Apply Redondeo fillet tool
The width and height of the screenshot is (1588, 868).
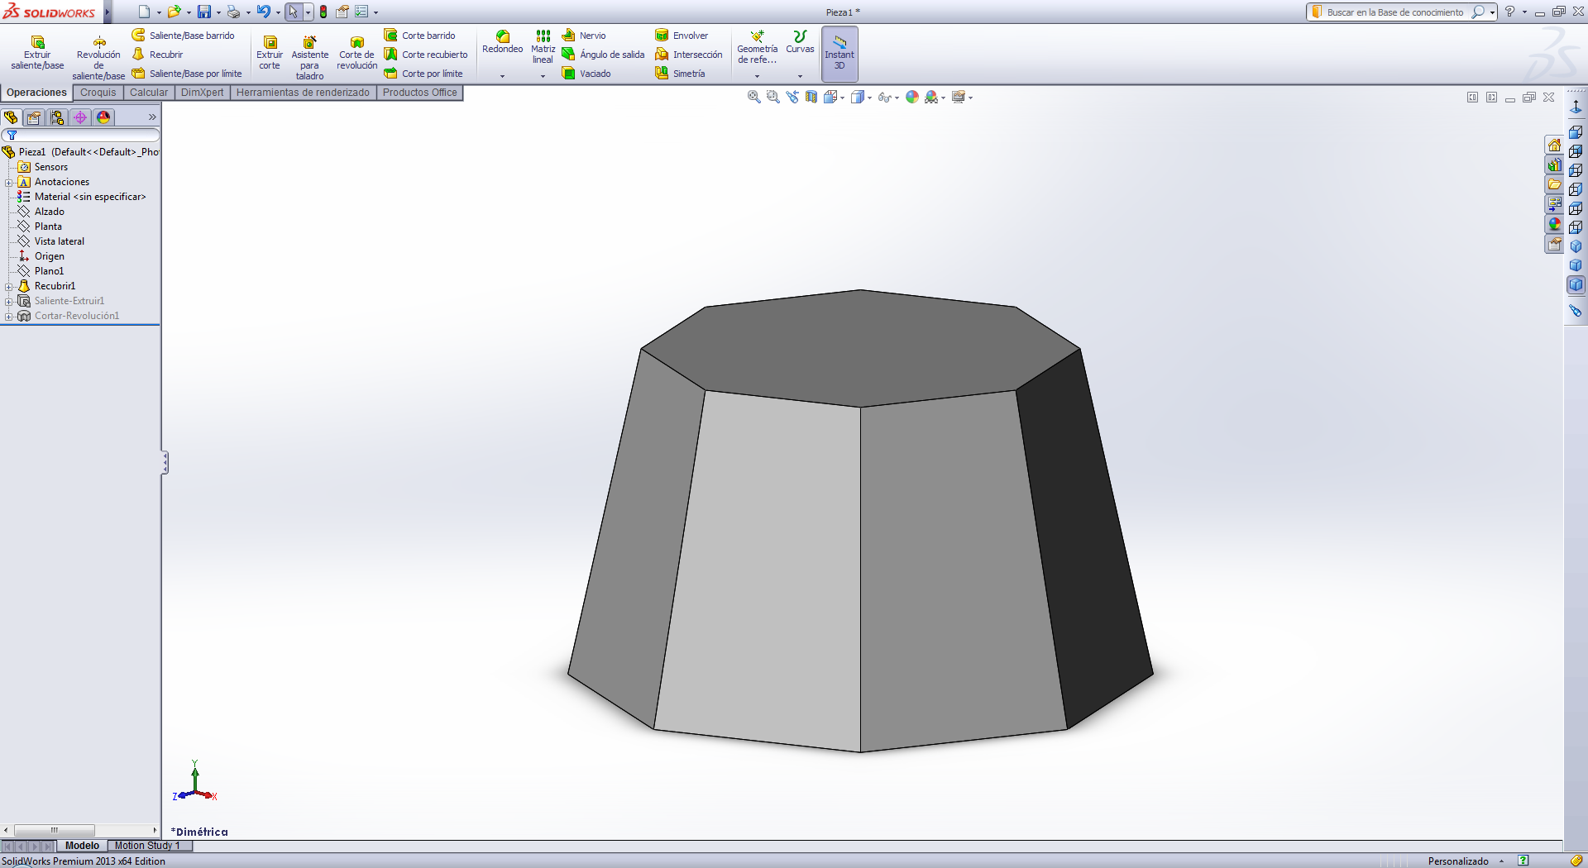[x=502, y=42]
